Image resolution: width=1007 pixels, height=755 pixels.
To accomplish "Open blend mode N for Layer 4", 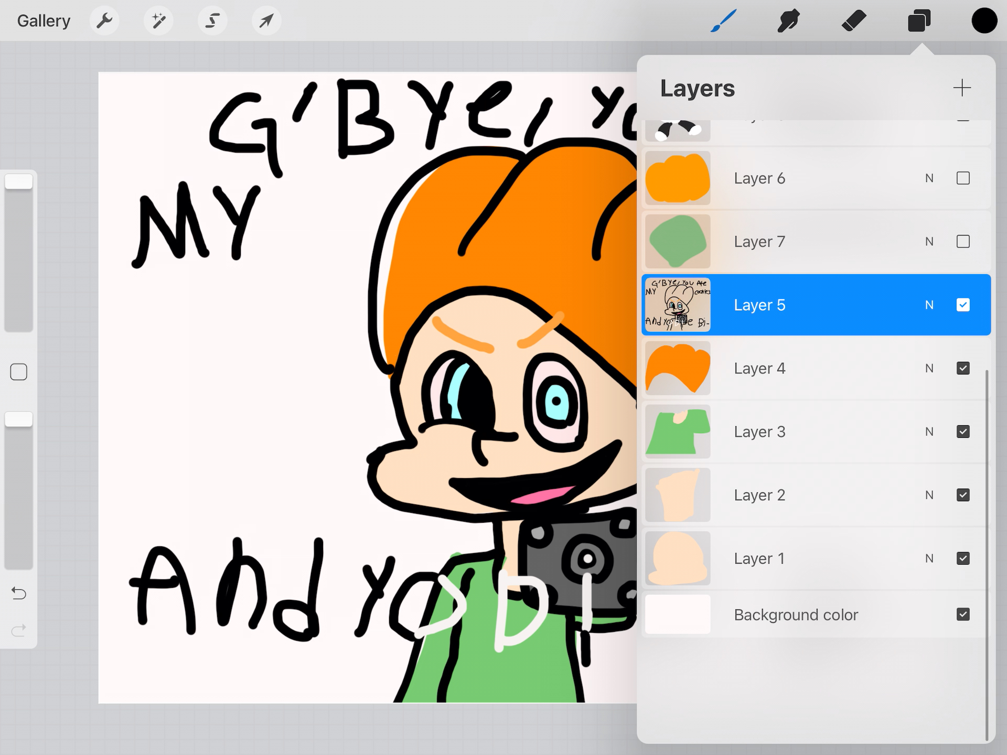I will [929, 368].
